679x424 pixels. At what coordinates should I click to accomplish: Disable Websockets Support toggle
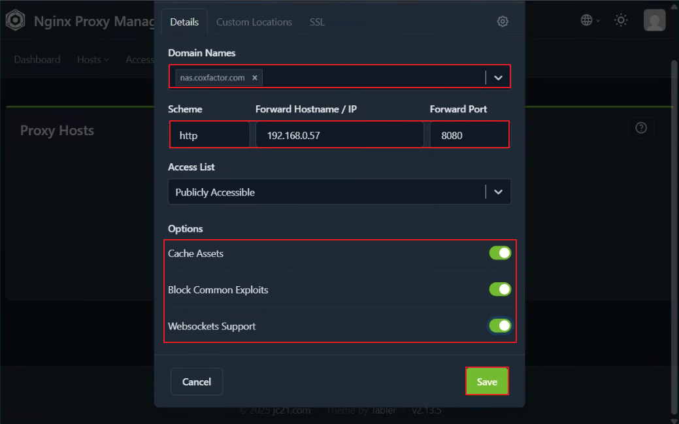click(x=500, y=326)
